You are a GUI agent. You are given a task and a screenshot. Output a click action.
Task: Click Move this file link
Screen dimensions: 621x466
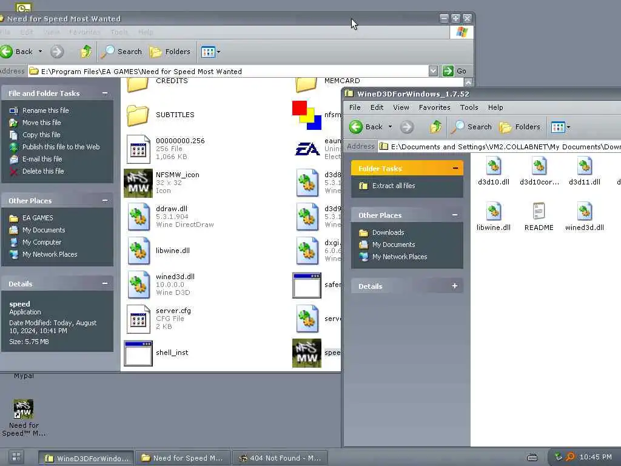[42, 123]
